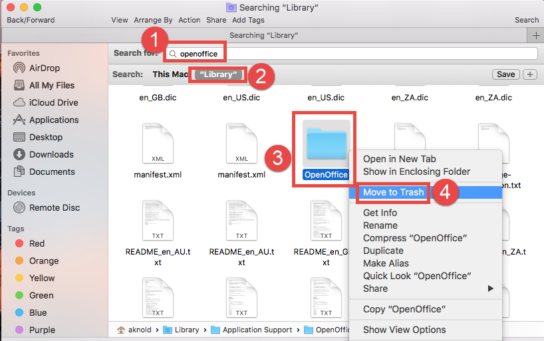Open the View toolbar options

click(120, 20)
